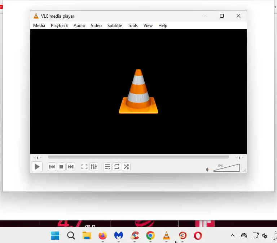Open the Tools menu

pos(133,26)
